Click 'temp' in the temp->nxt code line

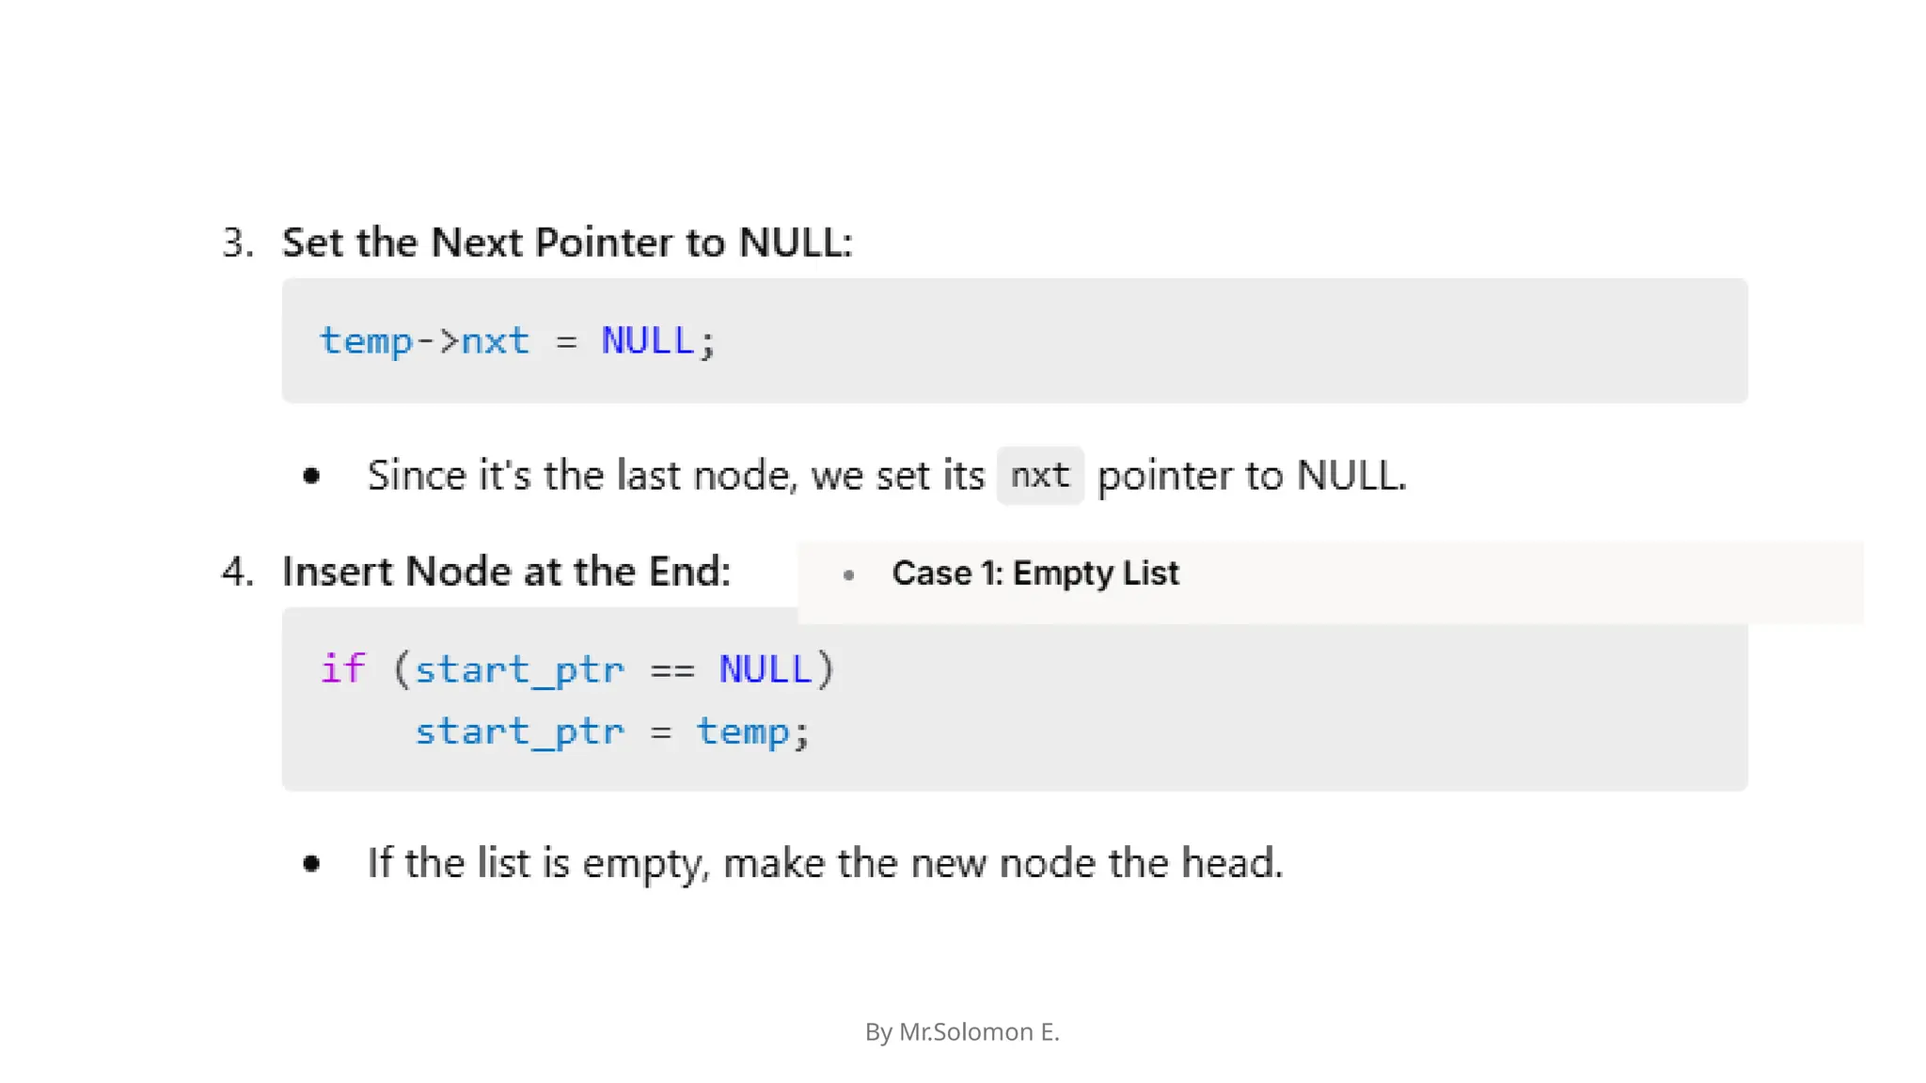click(366, 341)
